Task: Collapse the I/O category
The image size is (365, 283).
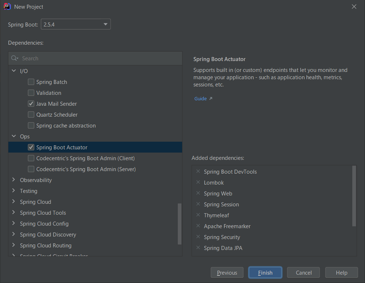Action: pos(14,71)
